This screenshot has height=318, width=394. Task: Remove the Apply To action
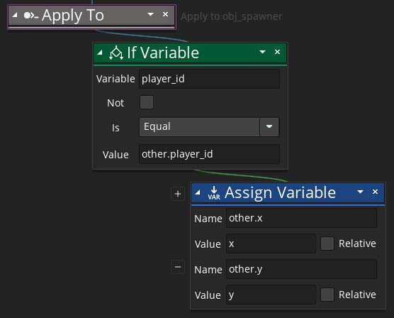tap(165, 14)
